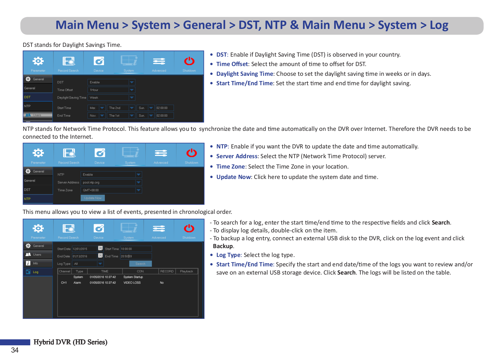Click Shutdown power icon in Log screenshot
Viewport: 504px width, 356px height.
point(189,228)
